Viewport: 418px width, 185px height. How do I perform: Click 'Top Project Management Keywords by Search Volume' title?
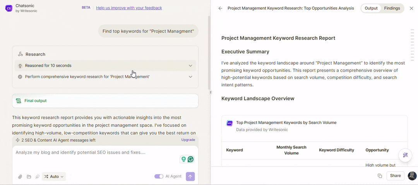[x=286, y=123]
